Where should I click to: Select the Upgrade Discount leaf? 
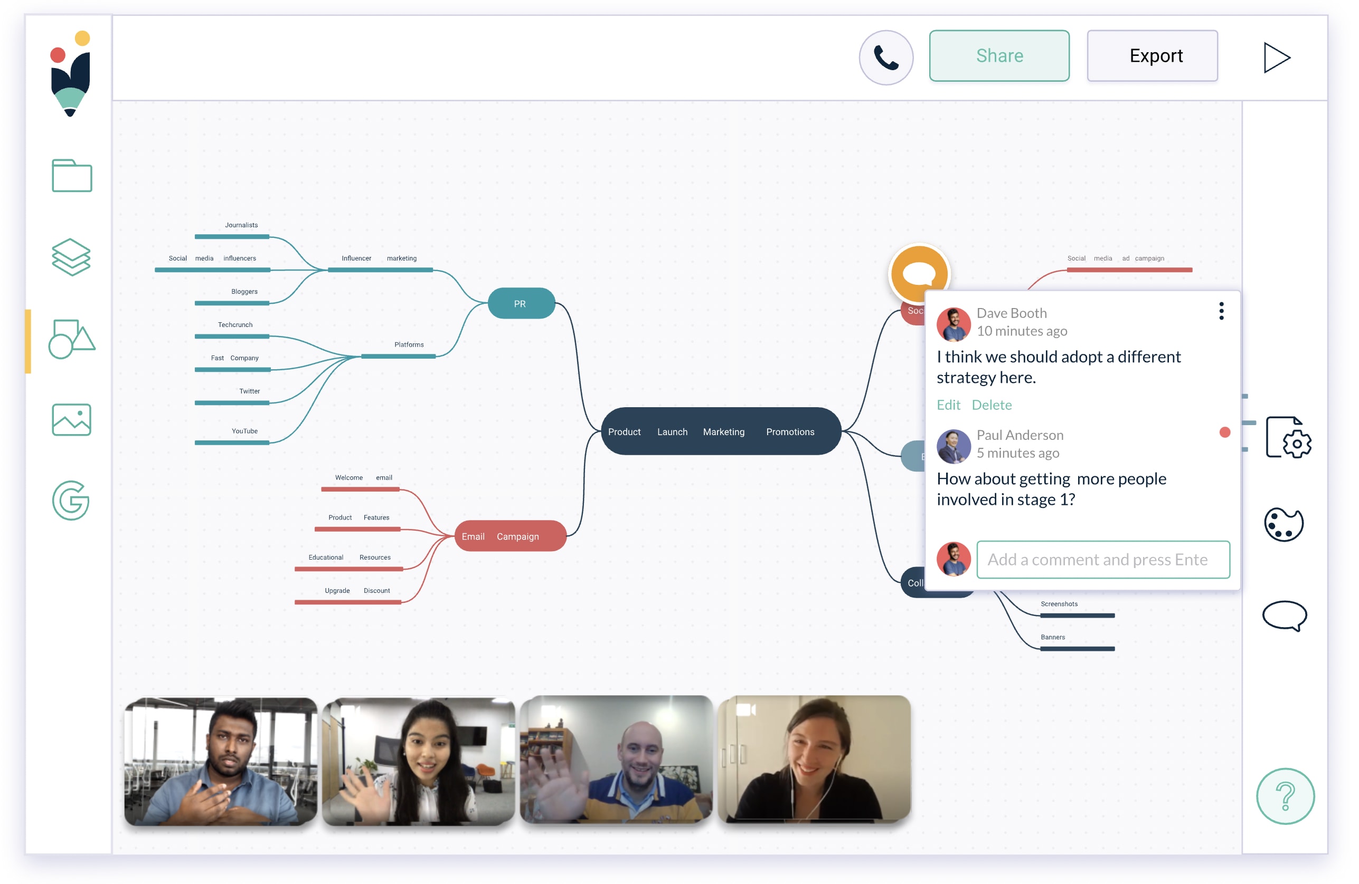[x=348, y=596]
